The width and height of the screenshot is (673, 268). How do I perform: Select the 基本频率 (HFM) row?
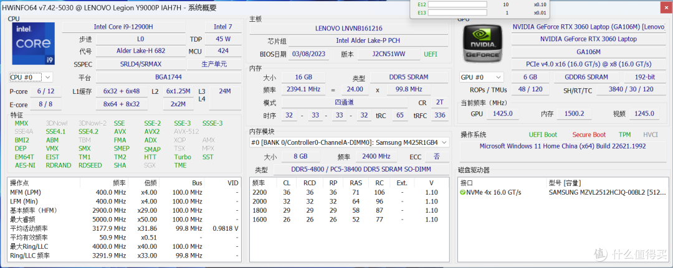123,210
